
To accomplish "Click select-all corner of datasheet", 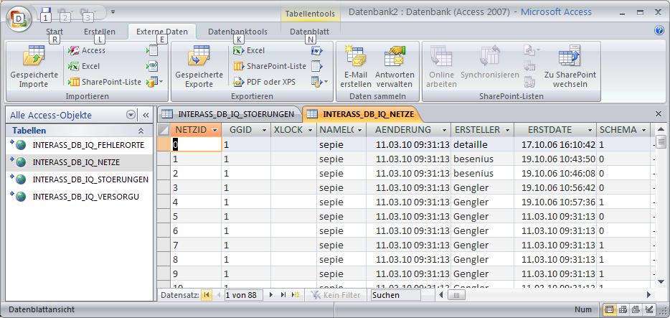I will tap(164, 130).
